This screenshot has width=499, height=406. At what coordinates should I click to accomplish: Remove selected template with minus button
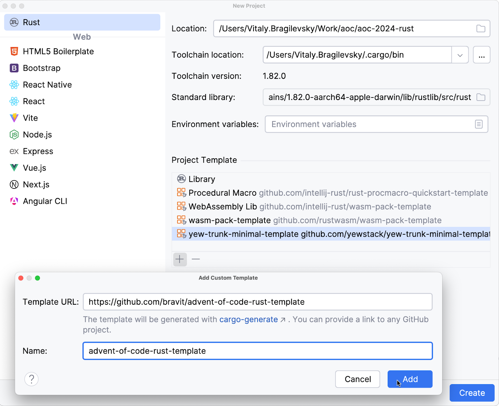click(x=196, y=259)
